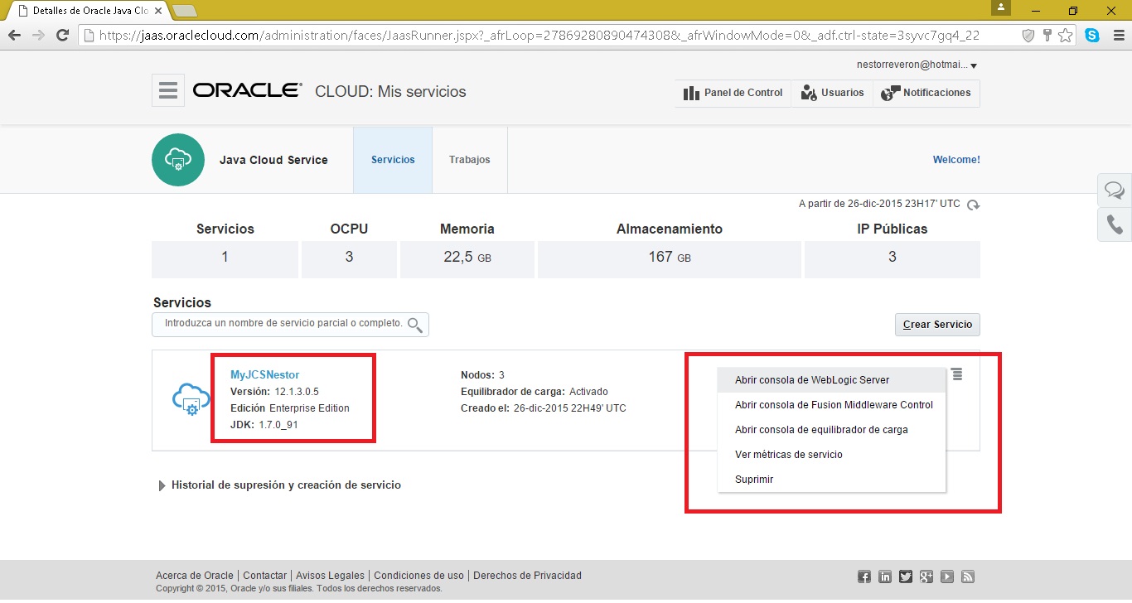This screenshot has height=603, width=1132.
Task: Select Abrir consola de WebLogic Server
Action: [x=812, y=380]
